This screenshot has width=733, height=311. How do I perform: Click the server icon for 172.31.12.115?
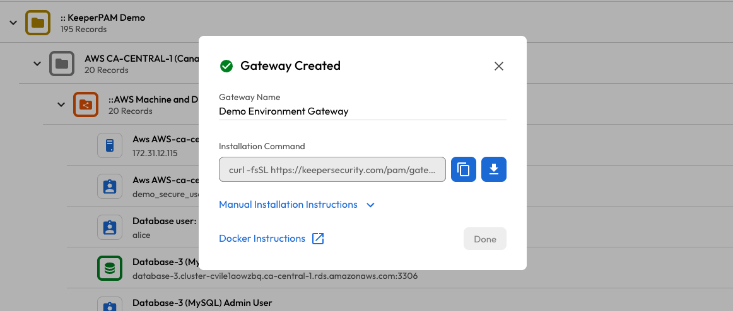click(110, 145)
